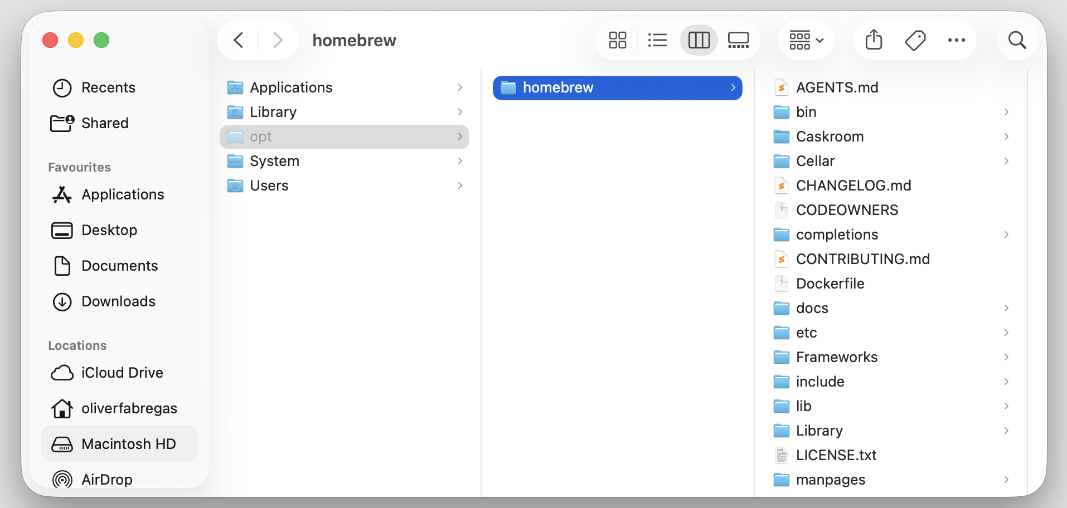Expand the Caskroom folder chevron

(1006, 136)
